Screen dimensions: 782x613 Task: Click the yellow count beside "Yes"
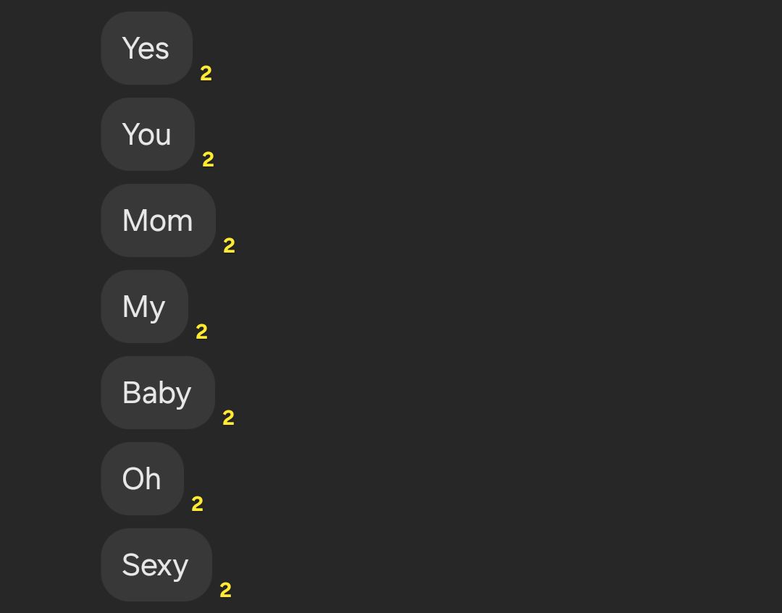[206, 73]
